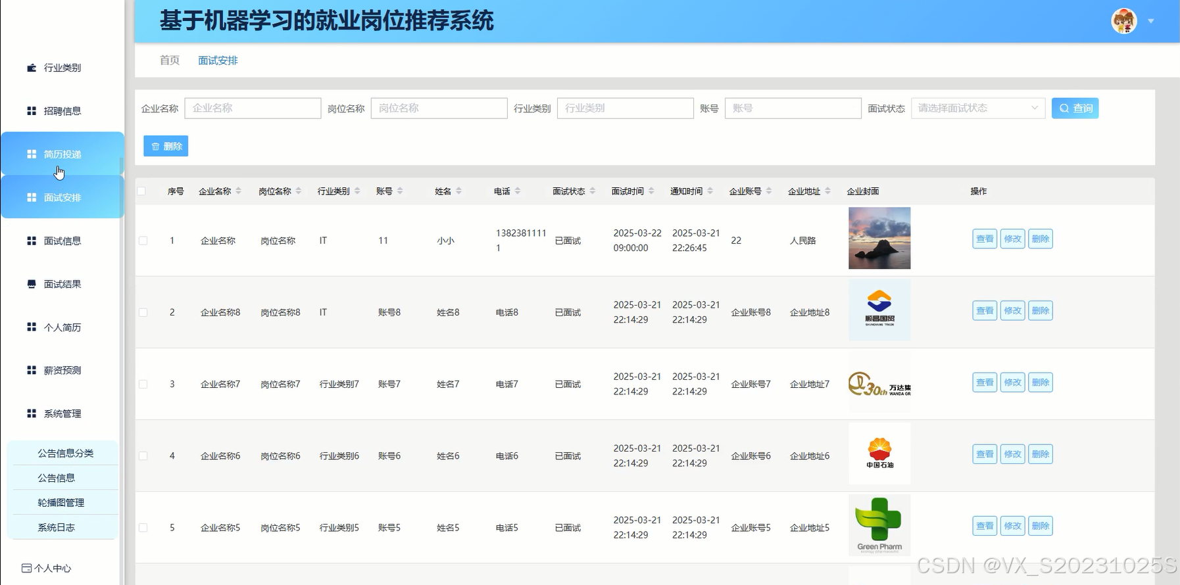Click the 面试信息 grid icon
This screenshot has width=1180, height=585.
click(x=32, y=241)
